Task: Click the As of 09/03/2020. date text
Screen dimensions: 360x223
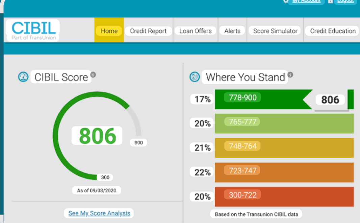Action: [97, 190]
